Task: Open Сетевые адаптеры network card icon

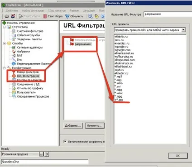Action: pyautogui.click(x=14, y=48)
